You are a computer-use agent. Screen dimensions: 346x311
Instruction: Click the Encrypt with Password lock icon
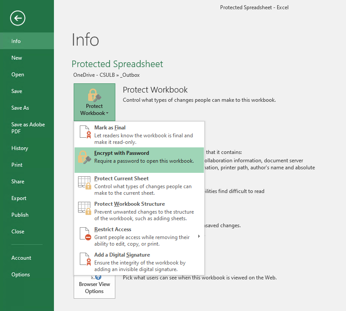(84, 157)
